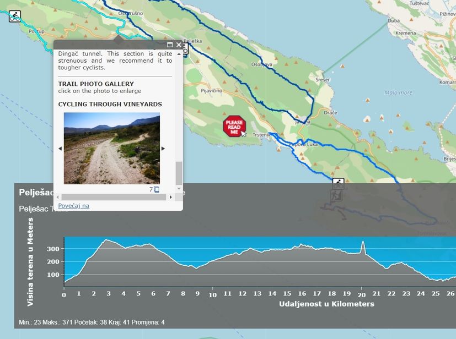This screenshot has height=339, width=456.
Task: Click the popup scroll-down arrow
Action: tap(178, 189)
